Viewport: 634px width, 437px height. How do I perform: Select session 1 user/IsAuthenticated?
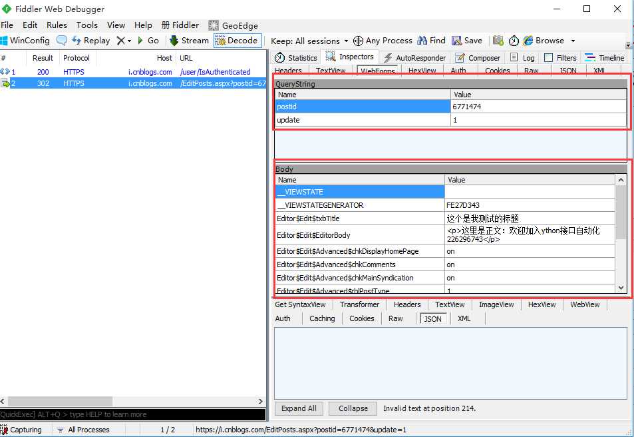[x=133, y=72]
